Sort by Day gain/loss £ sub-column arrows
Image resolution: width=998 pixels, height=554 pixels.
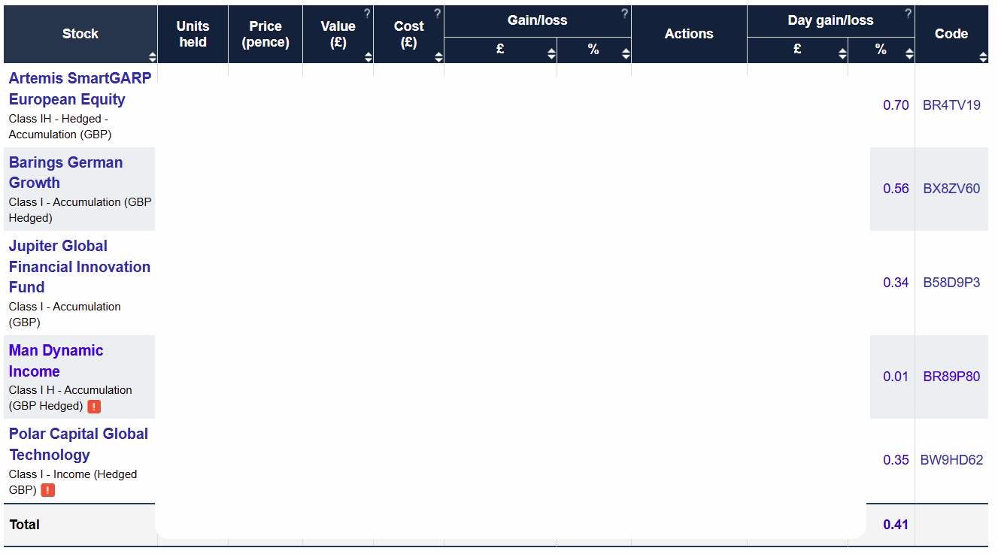coord(842,54)
